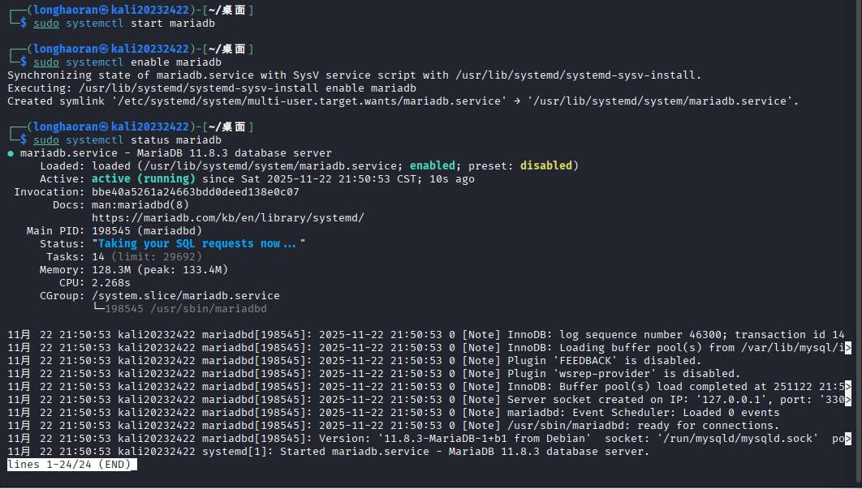Click the 'Buffer pool(s) load completed' log line
Image resolution: width=862 pixels, height=489 pixels.
click(429, 386)
